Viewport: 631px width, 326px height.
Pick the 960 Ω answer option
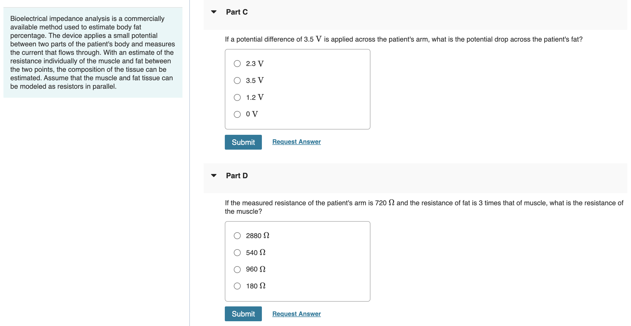[237, 269]
